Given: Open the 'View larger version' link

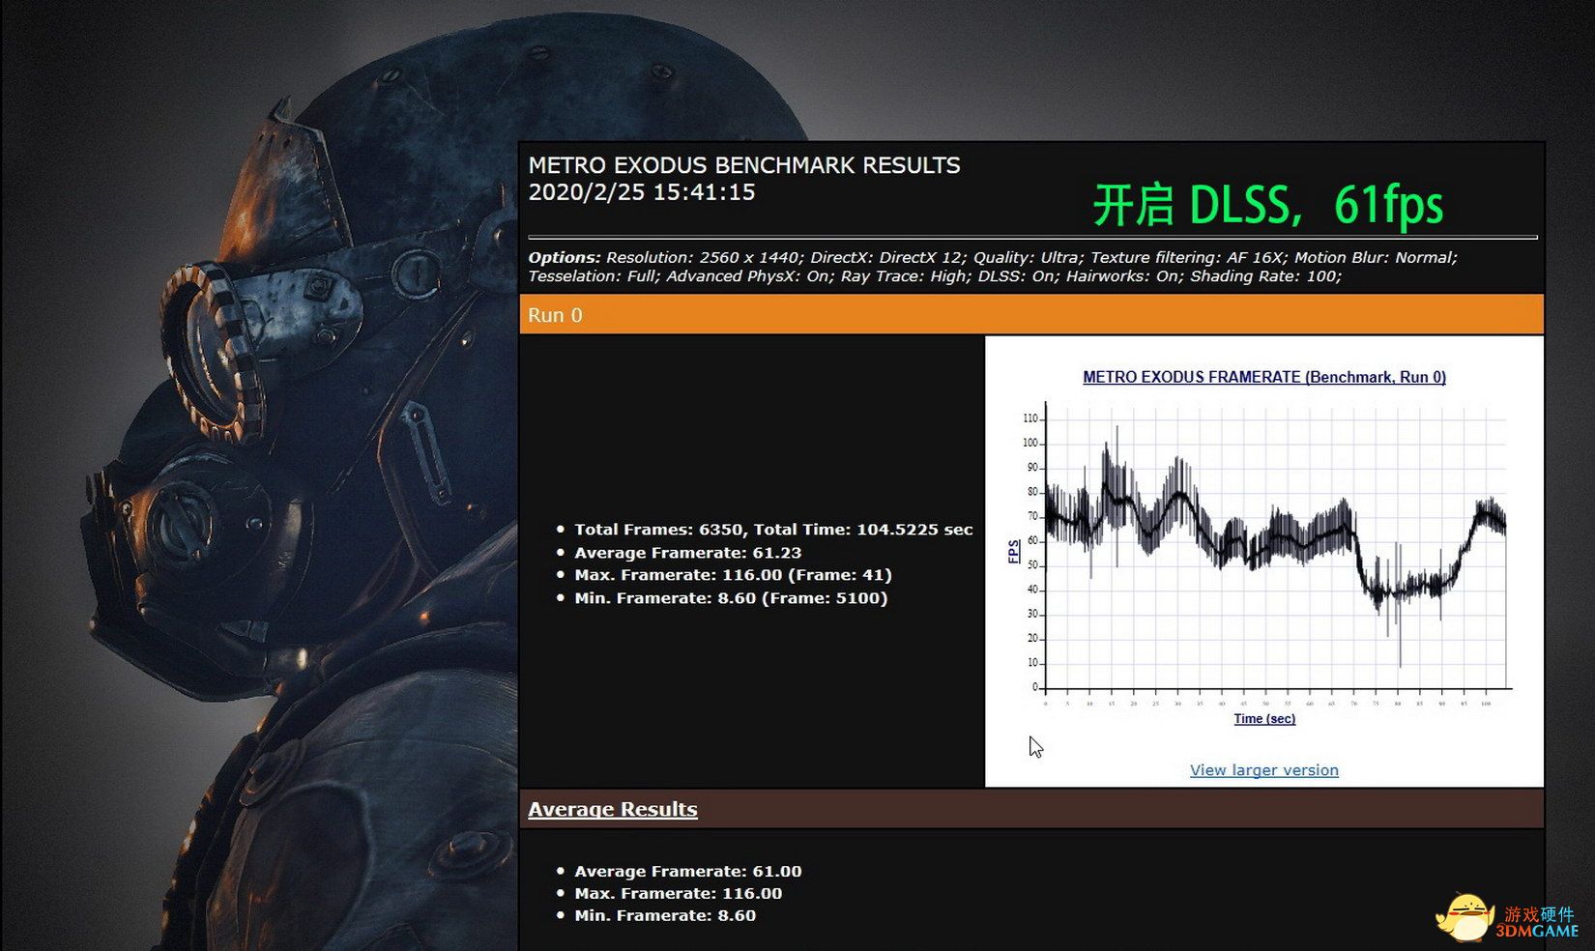Looking at the screenshot, I should click(1263, 770).
